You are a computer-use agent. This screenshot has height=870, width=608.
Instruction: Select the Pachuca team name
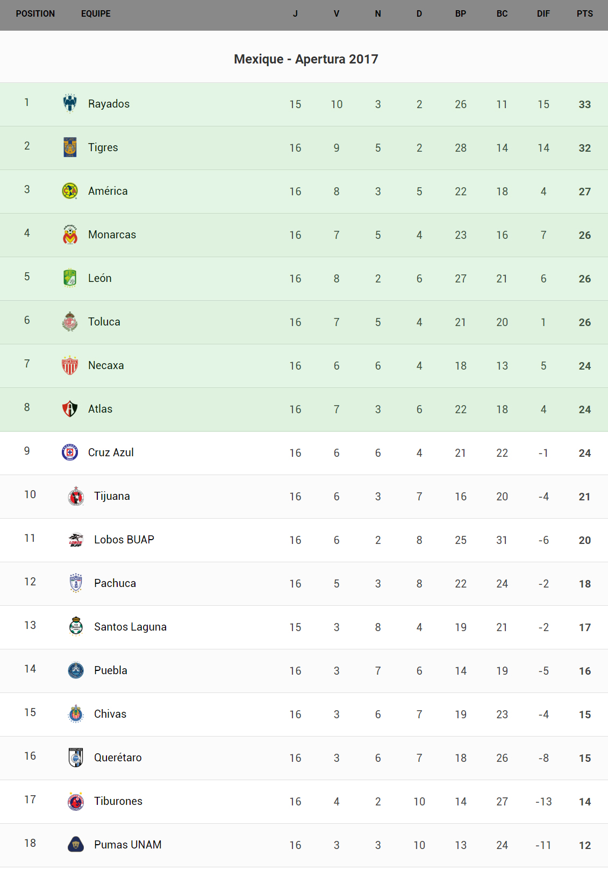click(x=115, y=583)
